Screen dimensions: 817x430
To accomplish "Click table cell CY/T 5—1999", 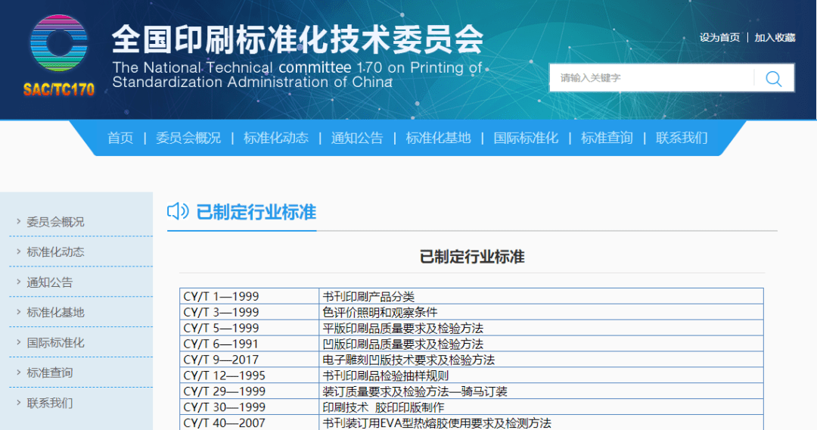I will point(249,328).
